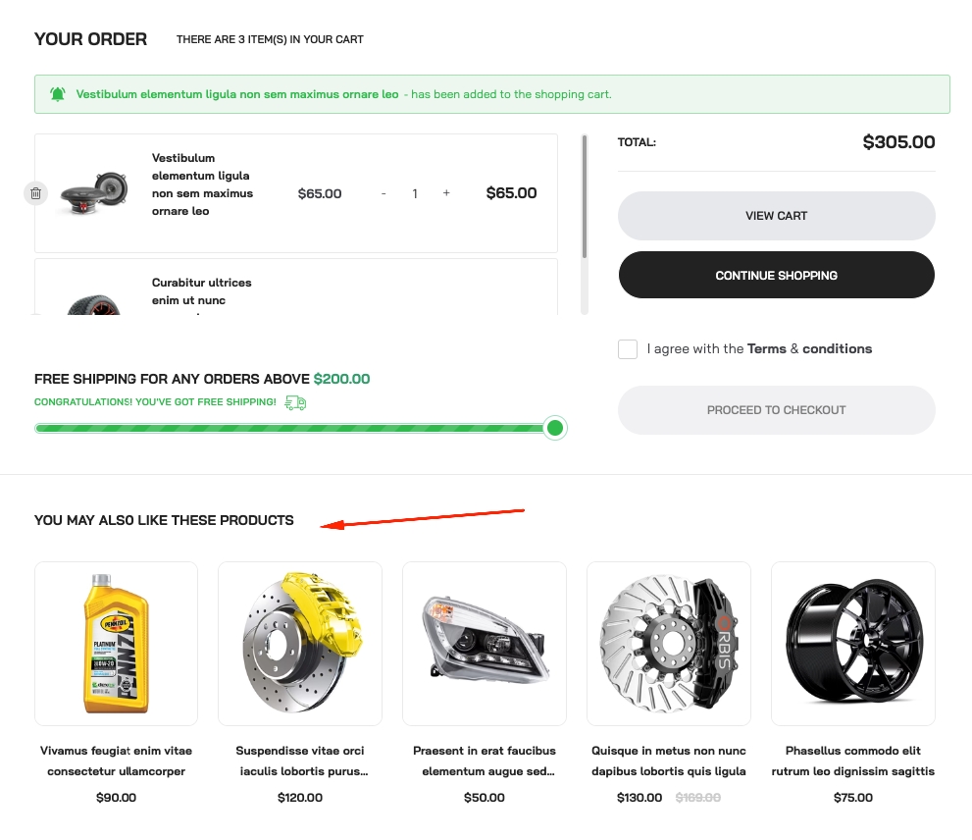
Task: Click the notification bell icon in green alert
Action: coord(58,94)
